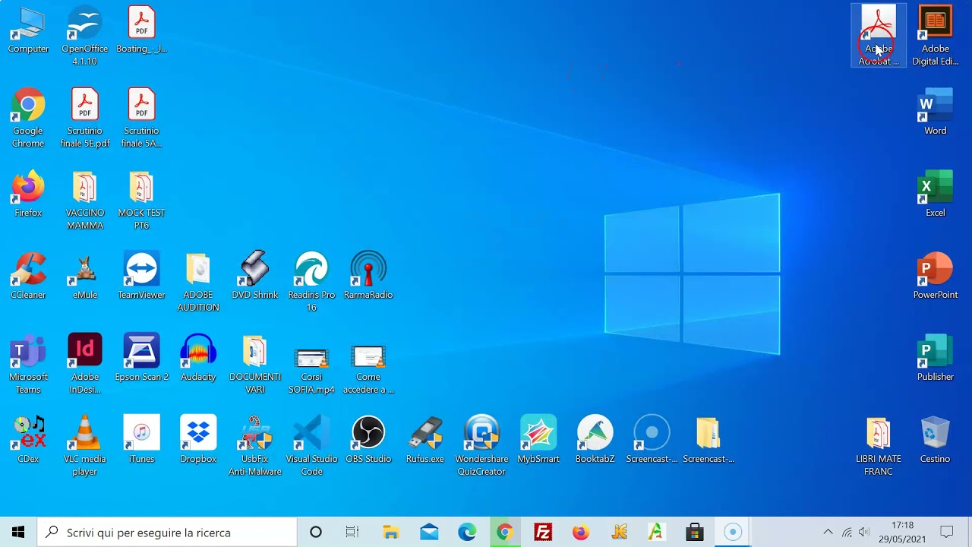Screen dimensions: 972x547
Task: Open Google Chrome desktop shortcut
Action: [28, 119]
